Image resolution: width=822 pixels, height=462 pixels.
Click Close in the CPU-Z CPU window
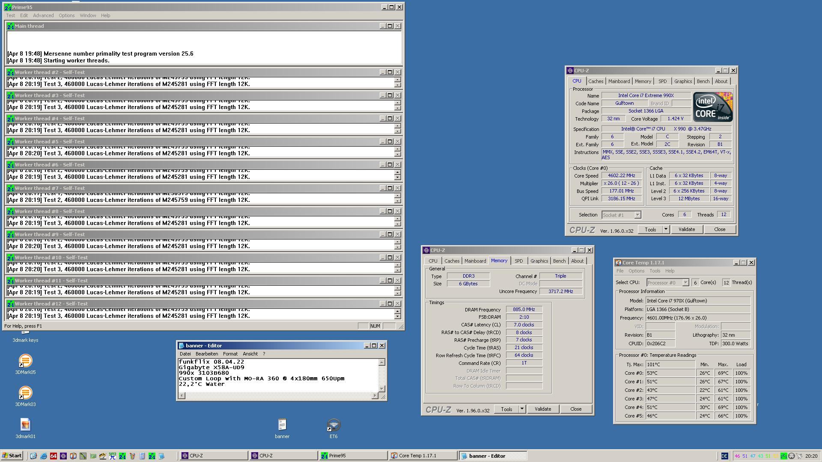(720, 229)
